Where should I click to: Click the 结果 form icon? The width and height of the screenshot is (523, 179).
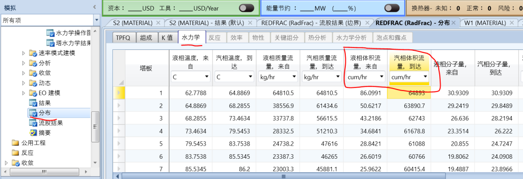33,103
